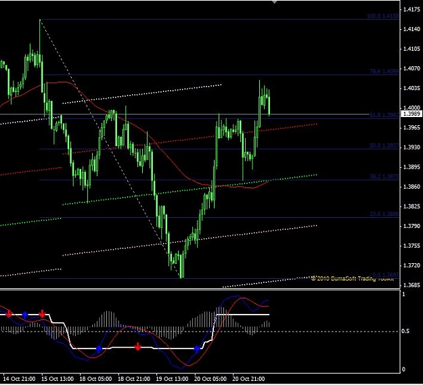Click the 1.4105 price scale value
This screenshot has height=385, width=423.
pyautogui.click(x=411, y=49)
